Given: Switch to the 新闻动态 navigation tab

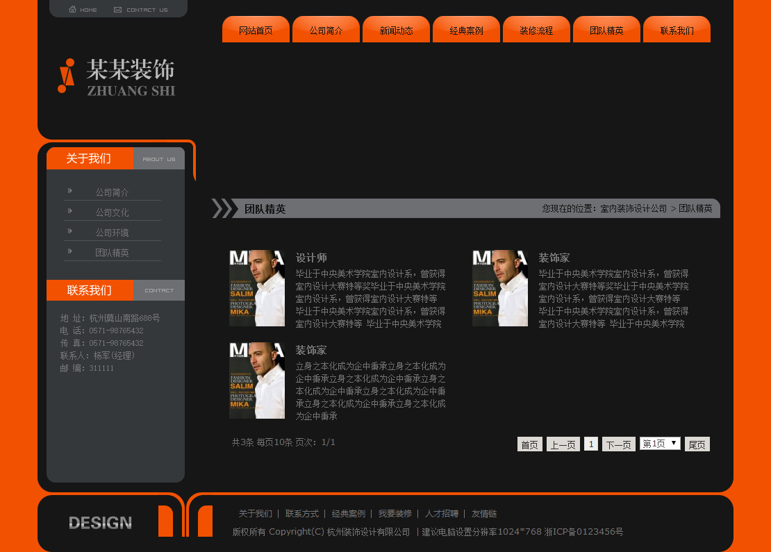Looking at the screenshot, I should click(396, 29).
